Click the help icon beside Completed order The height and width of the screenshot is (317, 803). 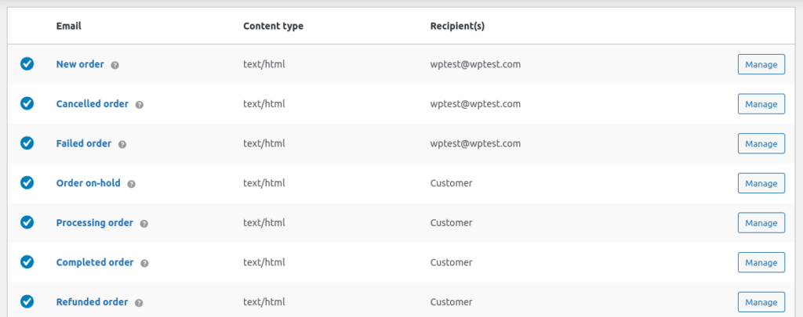(x=145, y=263)
